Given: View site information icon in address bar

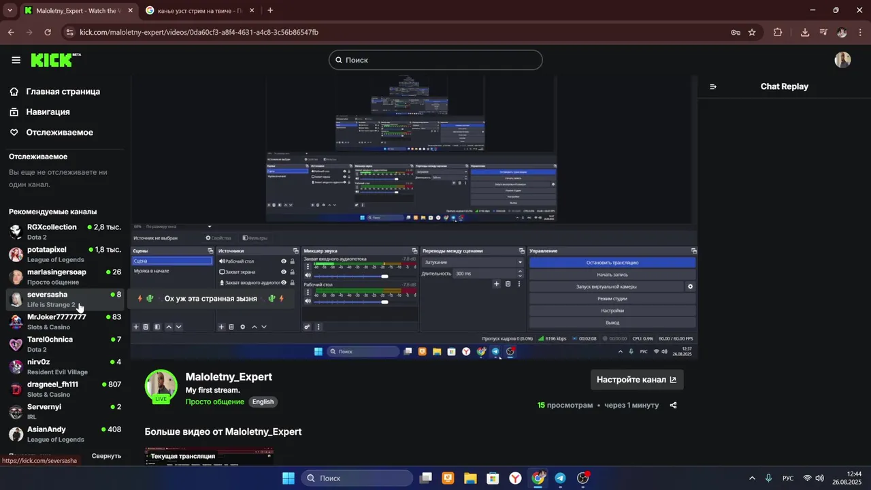Looking at the screenshot, I should (69, 32).
